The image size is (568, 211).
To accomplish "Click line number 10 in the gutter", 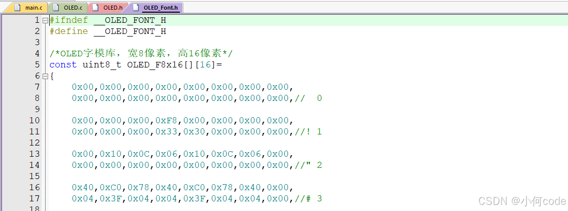I will pos(34,120).
